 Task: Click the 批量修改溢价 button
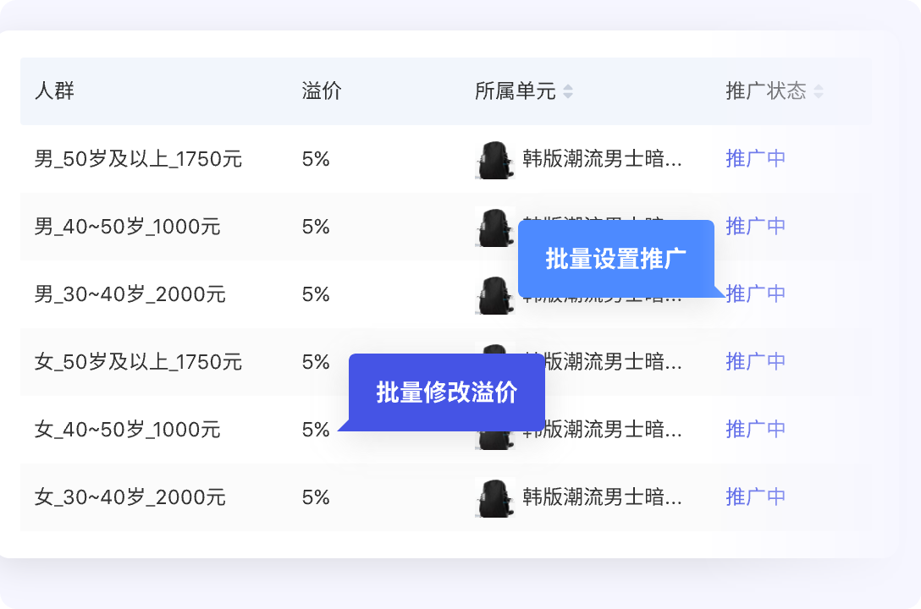tap(447, 391)
